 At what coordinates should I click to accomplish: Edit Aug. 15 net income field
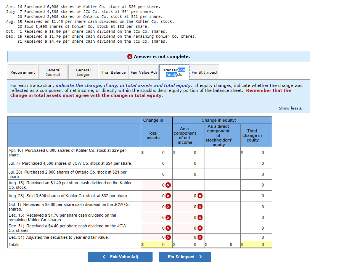(x=188, y=185)
